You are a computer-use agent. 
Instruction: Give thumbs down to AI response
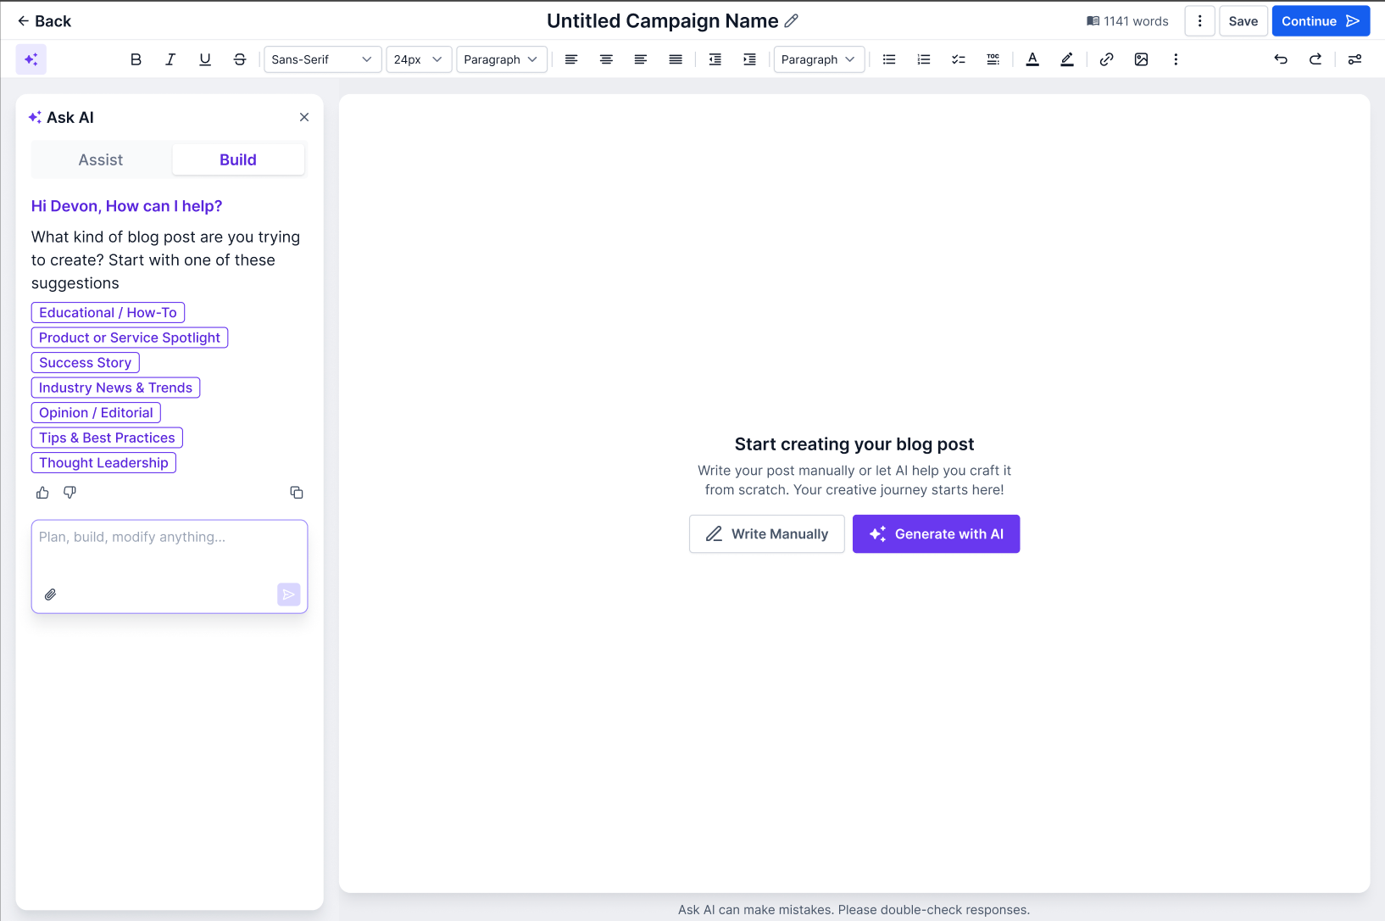point(70,493)
